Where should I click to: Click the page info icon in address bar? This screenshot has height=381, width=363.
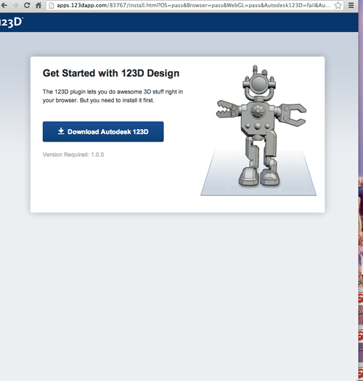[52, 5]
